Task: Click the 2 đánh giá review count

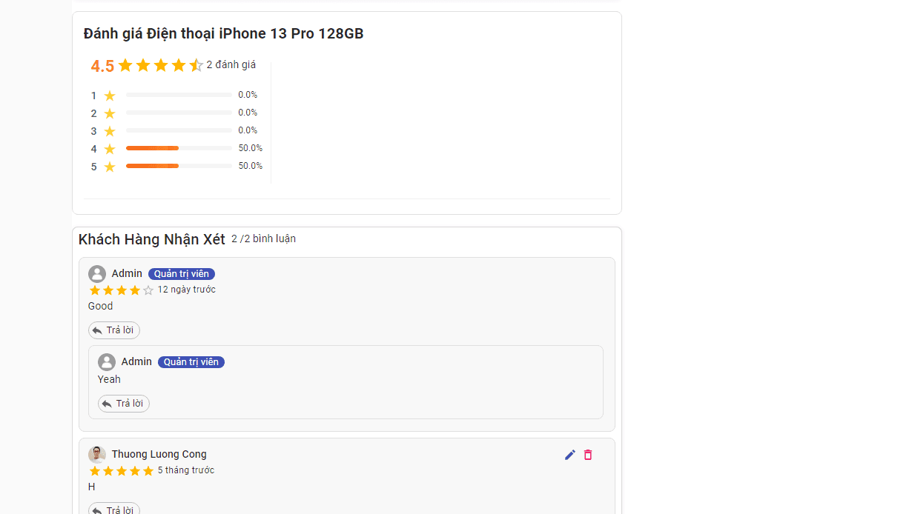Action: coord(231,65)
